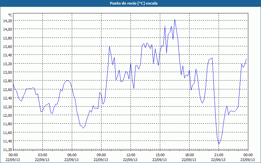Click the 22/09/13 date under 21:00

218,160
